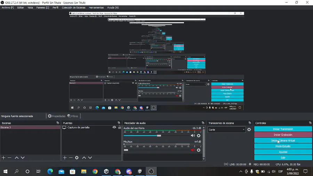
Task: Click system volume icon in tray
Action: (274, 171)
